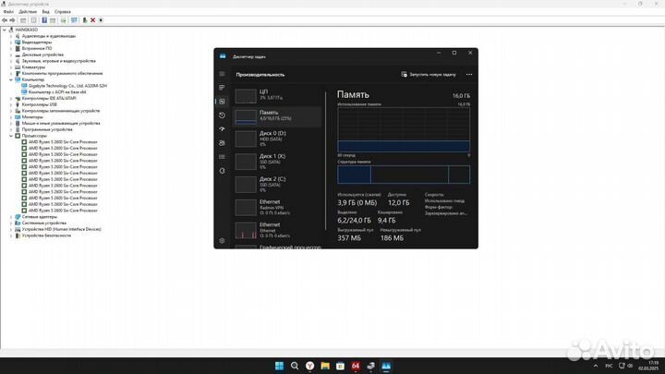Collapse the Процессоры node
The image size is (665, 374).
point(11,136)
